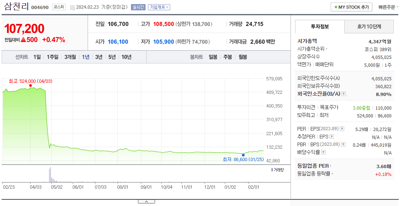The width and height of the screenshot is (400, 206).
Task: Click the calendar icon next to 2024.02.23
Action: coord(72,7)
